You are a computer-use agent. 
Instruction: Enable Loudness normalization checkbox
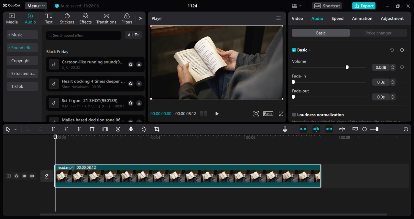294,115
